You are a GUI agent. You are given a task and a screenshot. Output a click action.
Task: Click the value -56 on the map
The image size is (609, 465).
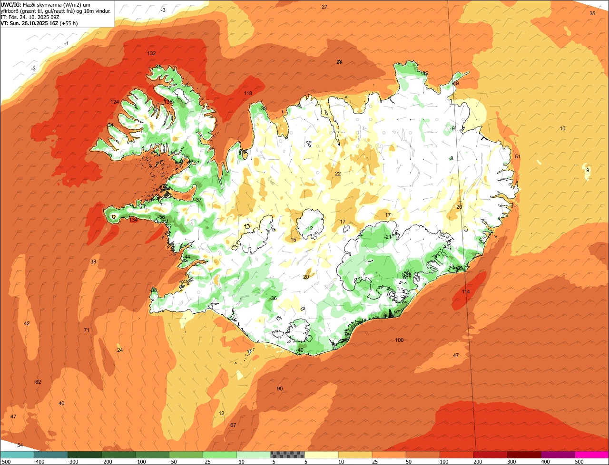(x=162, y=217)
